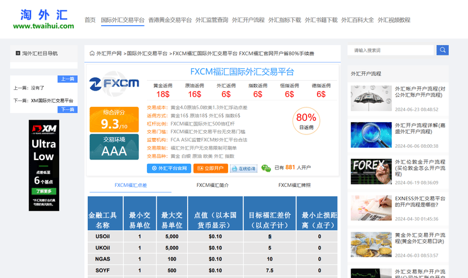Open 香港黄金交易平台 in the top menu

pyautogui.click(x=170, y=20)
